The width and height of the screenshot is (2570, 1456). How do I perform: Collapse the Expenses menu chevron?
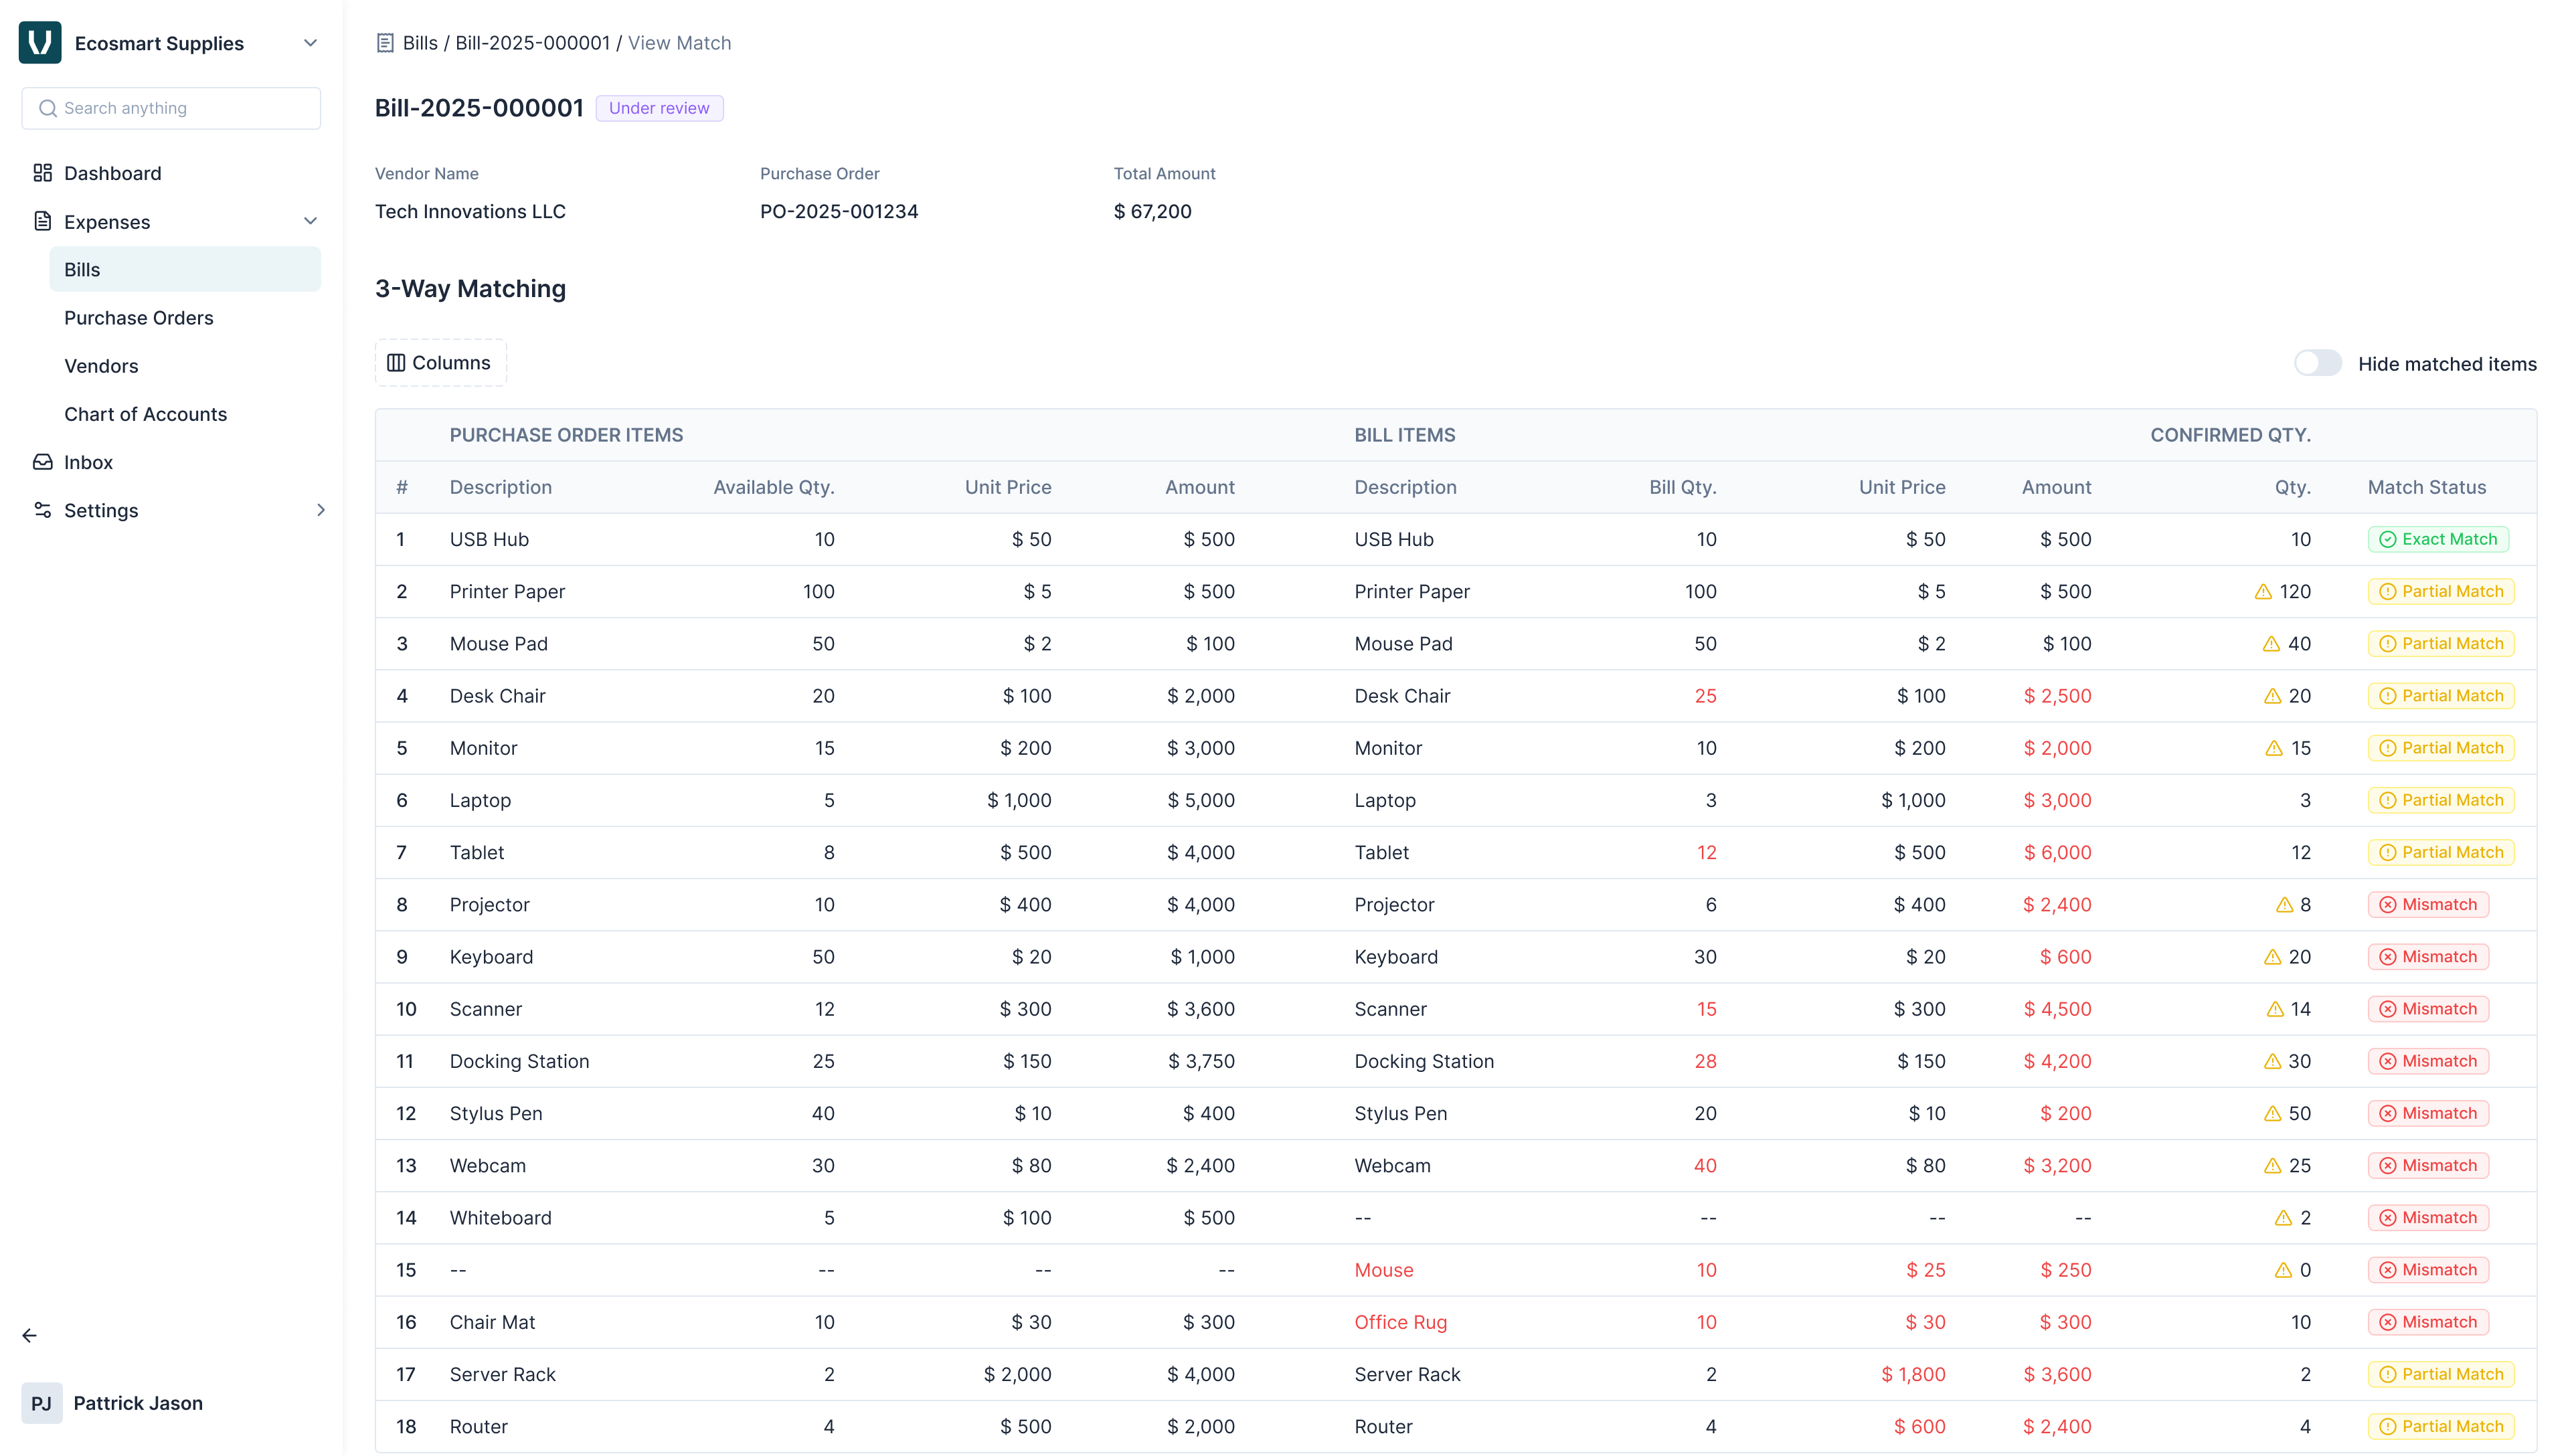point(310,221)
